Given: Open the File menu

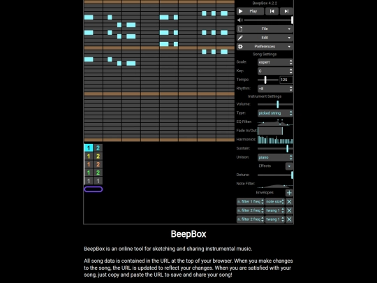Looking at the screenshot, I should pos(265,29).
